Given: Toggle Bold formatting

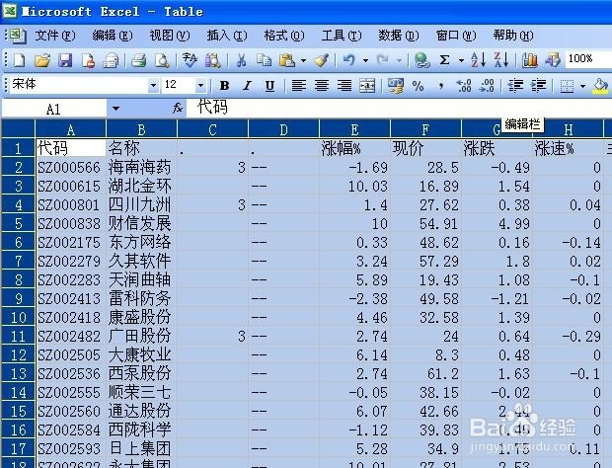Looking at the screenshot, I should (x=224, y=86).
